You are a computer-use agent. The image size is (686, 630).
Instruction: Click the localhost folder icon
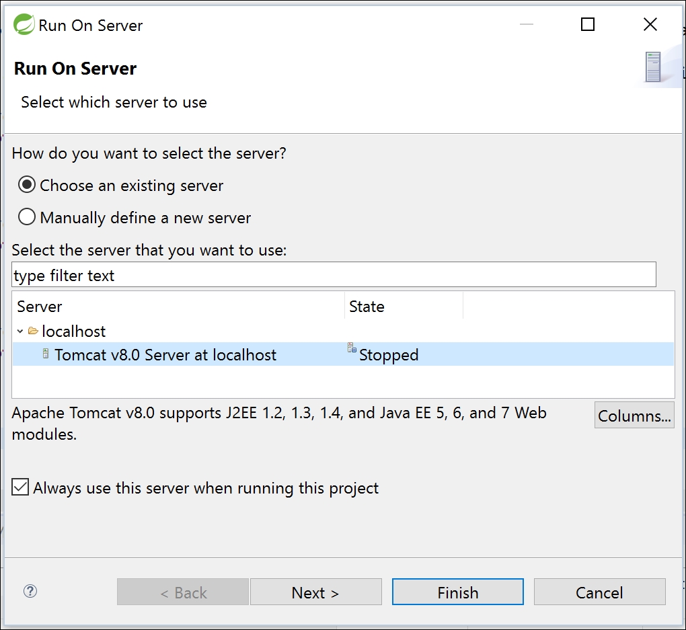[33, 331]
